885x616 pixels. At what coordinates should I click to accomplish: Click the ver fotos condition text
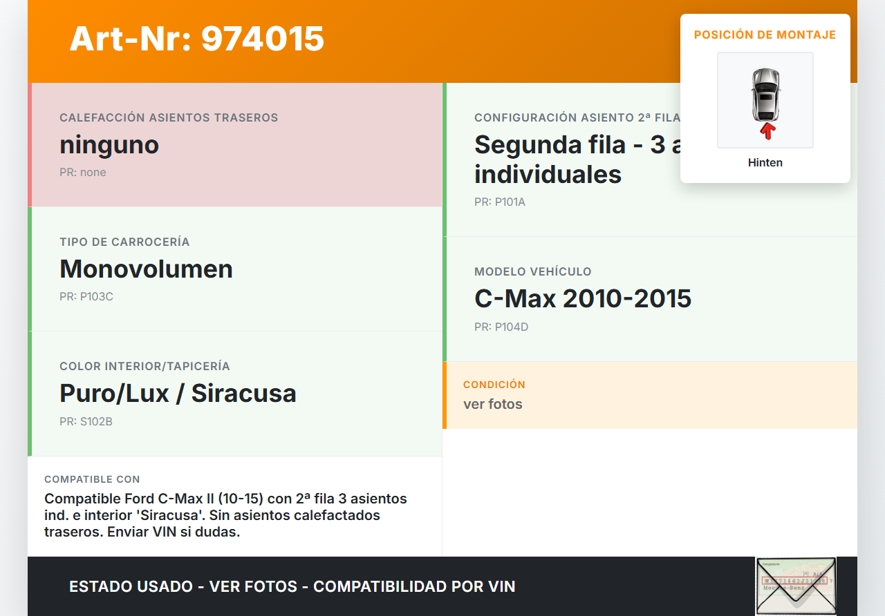click(493, 405)
